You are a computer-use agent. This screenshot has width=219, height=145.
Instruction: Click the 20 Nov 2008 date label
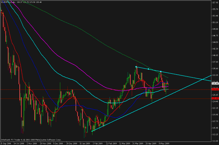tap(45, 143)
